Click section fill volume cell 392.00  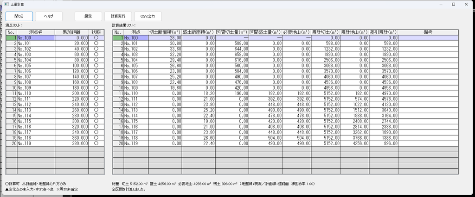265,99
